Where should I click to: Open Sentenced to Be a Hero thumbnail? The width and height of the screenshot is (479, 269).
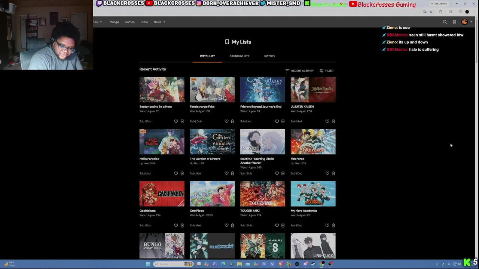coord(162,90)
